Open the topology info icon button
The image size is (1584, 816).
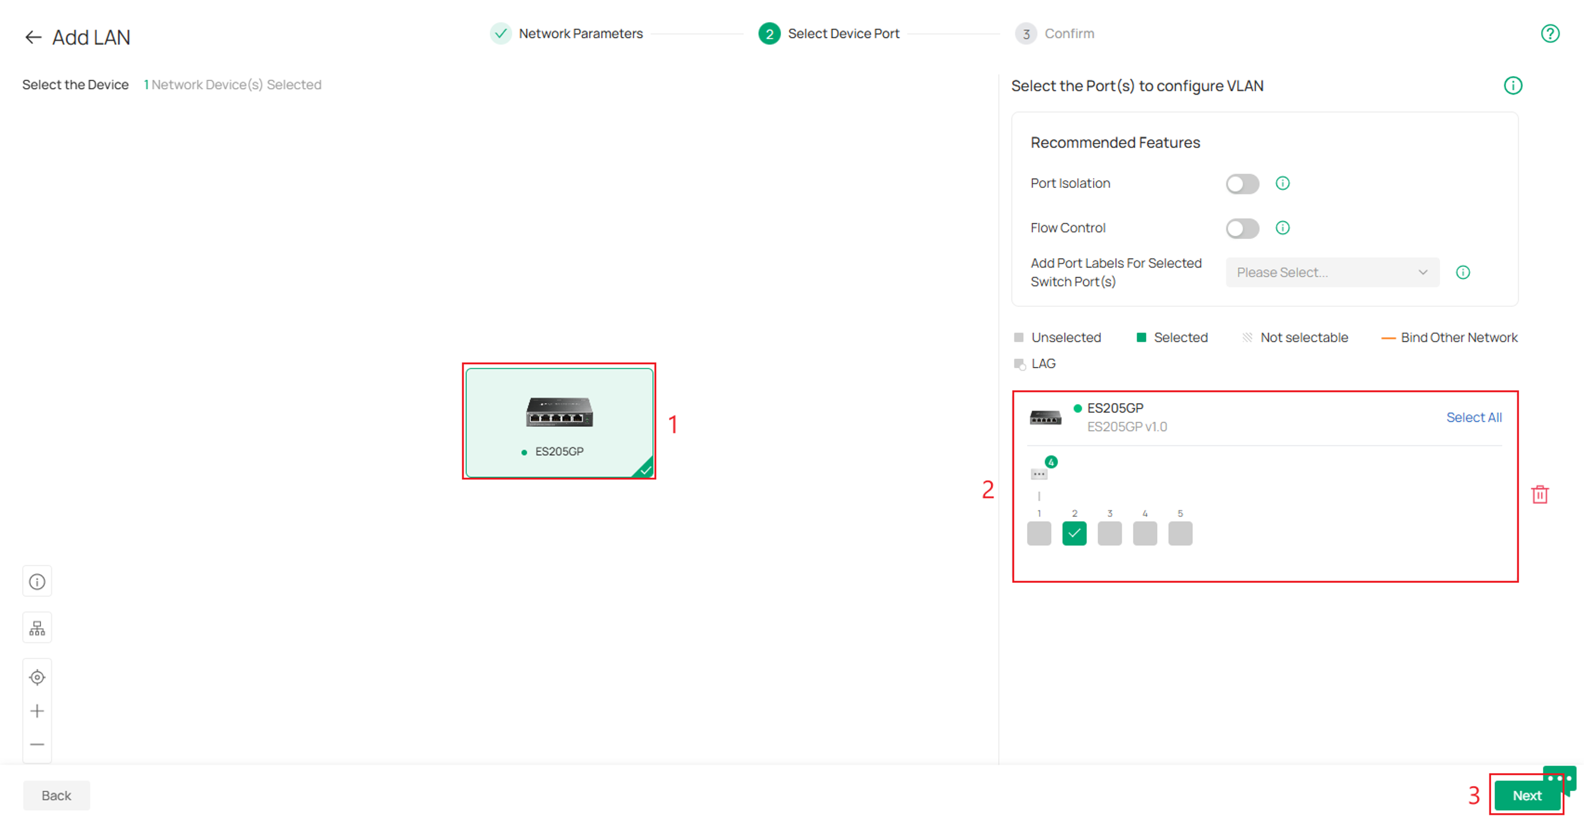pos(37,581)
